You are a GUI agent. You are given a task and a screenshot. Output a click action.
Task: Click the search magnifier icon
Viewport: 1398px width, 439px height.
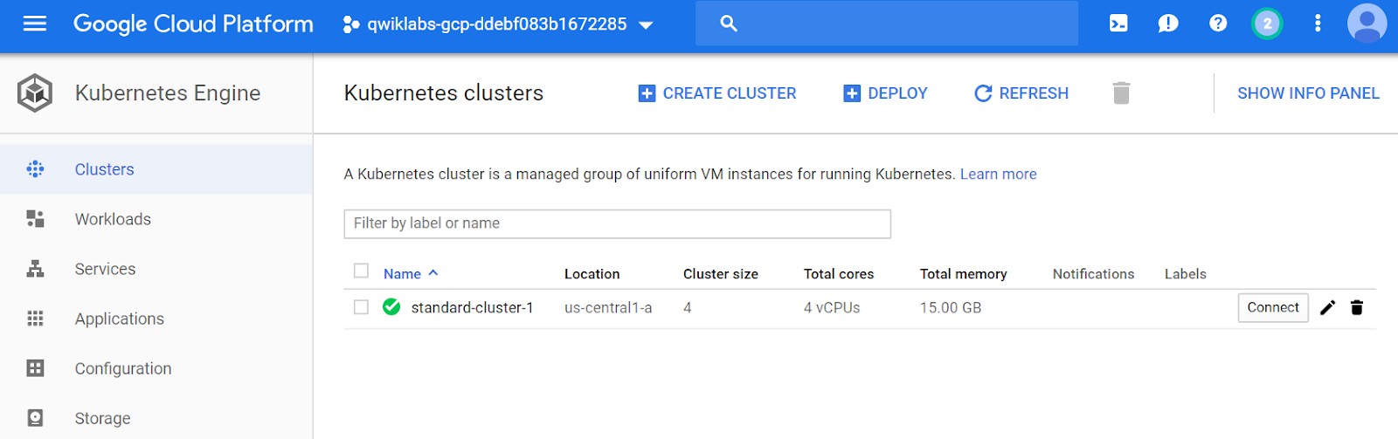click(729, 24)
